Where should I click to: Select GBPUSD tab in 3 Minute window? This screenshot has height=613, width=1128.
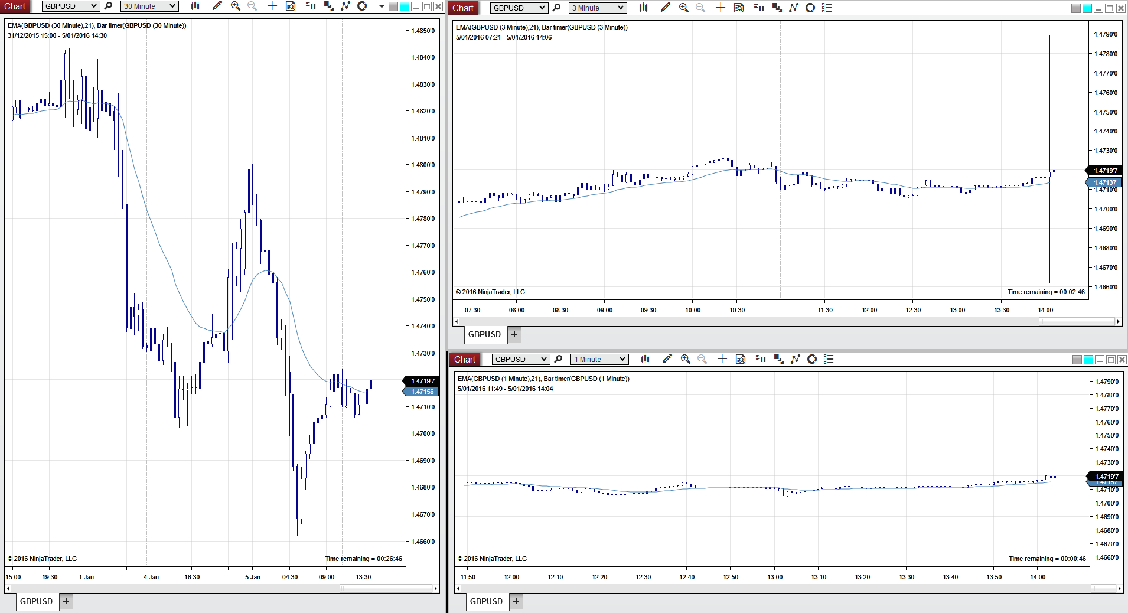[x=484, y=334]
